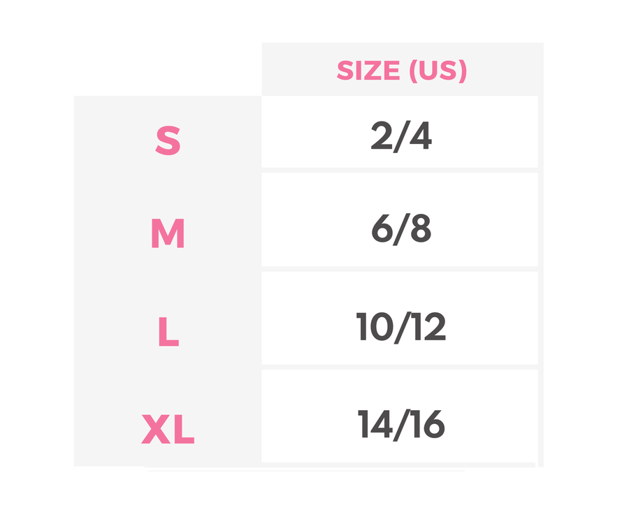Screen dimensions: 629x524
Task: Click the word SIZE in the header
Action: pos(368,71)
